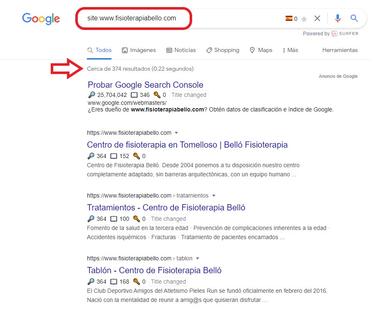Click book icon under Centro de fisioterapia result

[114, 156]
